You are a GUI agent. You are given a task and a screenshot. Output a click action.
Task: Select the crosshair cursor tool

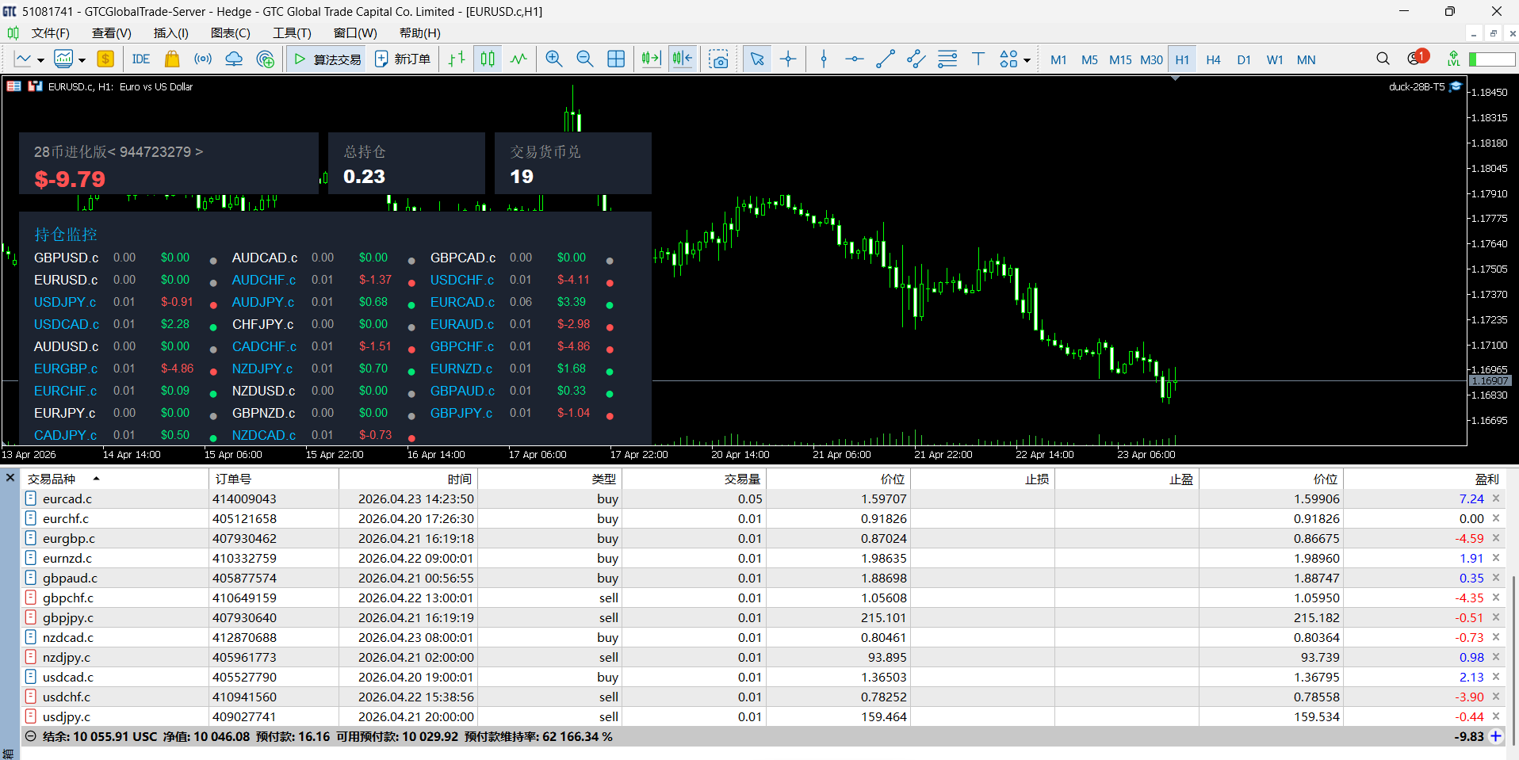click(788, 59)
